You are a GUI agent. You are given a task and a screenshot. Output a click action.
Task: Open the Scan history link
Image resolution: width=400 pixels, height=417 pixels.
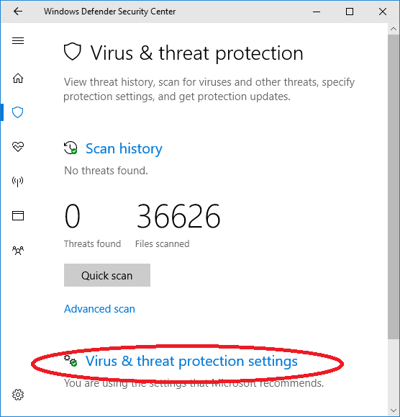tap(124, 148)
